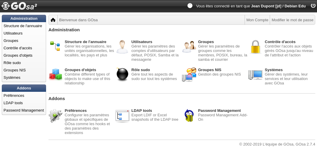Open the LDAP tools title link
This screenshot has height=147, width=317.
click(142, 111)
